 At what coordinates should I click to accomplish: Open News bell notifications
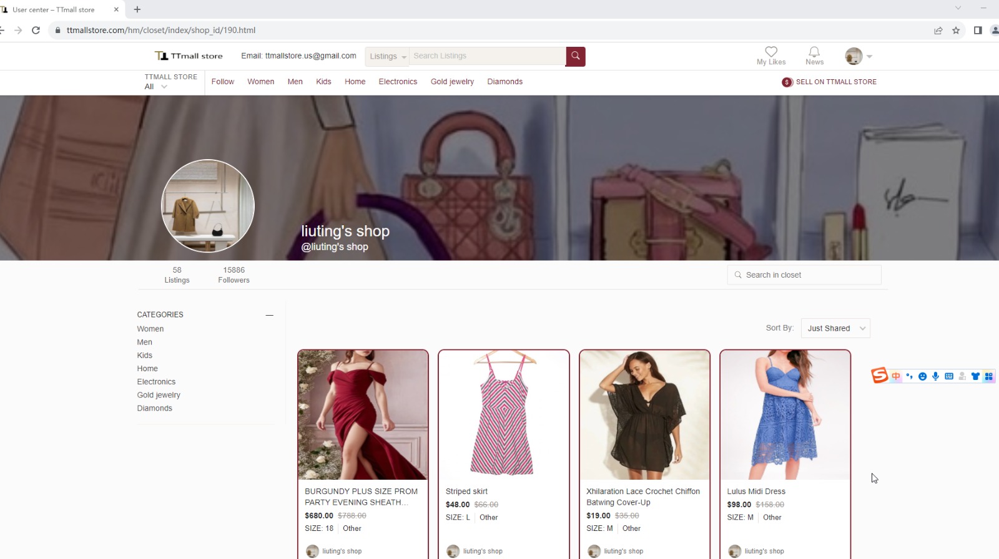pos(814,52)
